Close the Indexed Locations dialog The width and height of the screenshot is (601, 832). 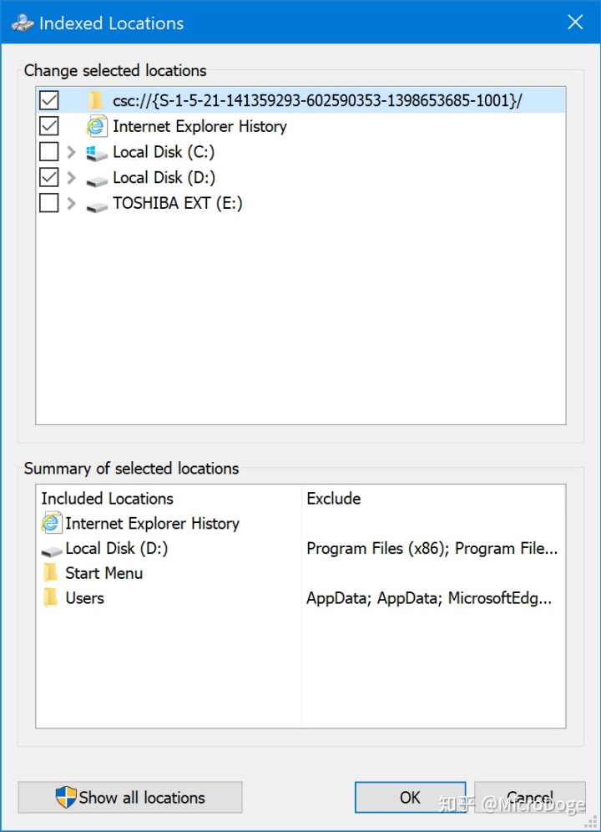tap(575, 23)
